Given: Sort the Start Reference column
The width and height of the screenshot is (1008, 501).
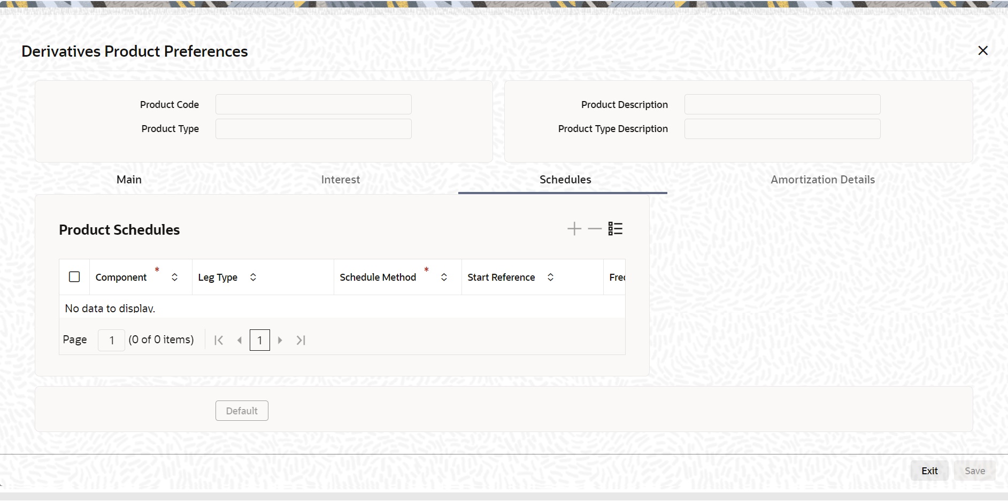Looking at the screenshot, I should [550, 277].
